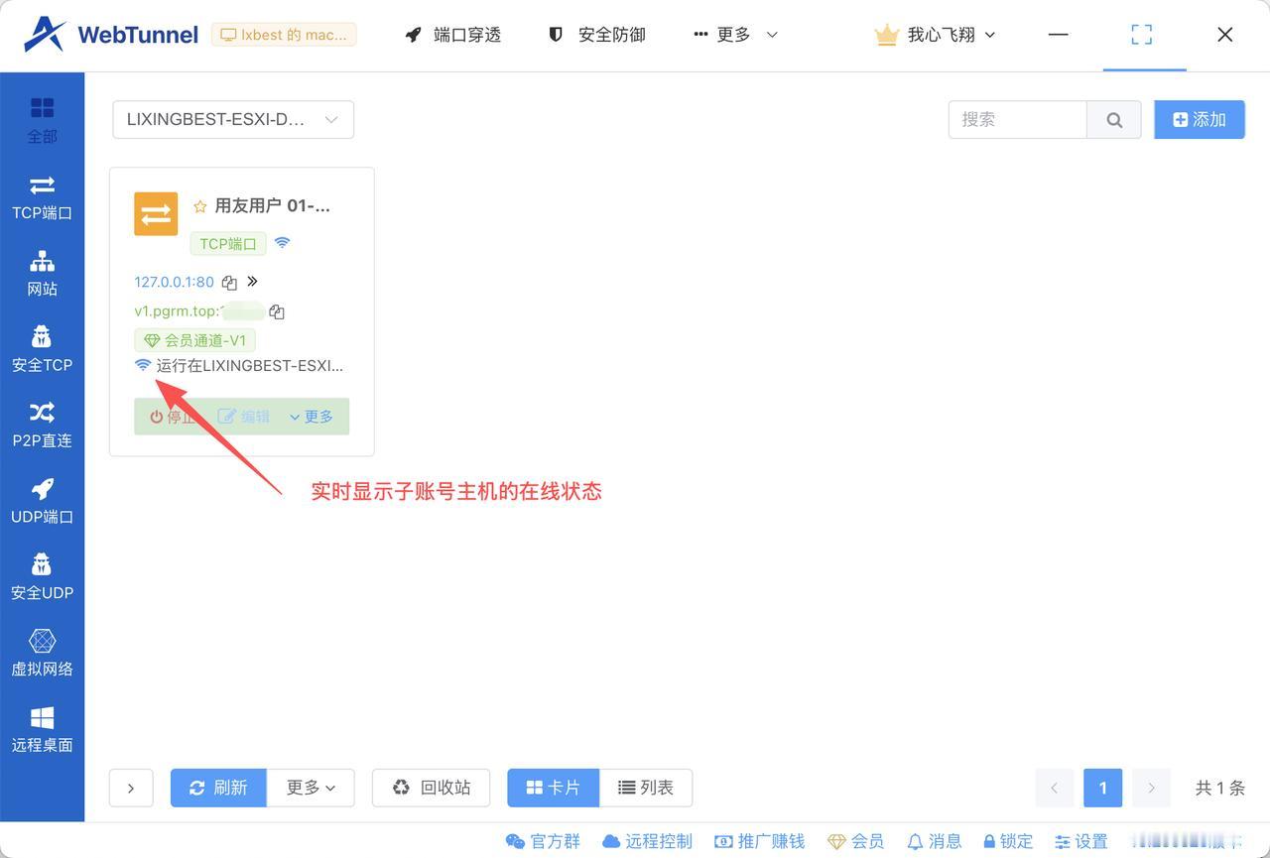The height and width of the screenshot is (858, 1270).
Task: Click 编辑 on the tunnel card
Action: pos(244,417)
